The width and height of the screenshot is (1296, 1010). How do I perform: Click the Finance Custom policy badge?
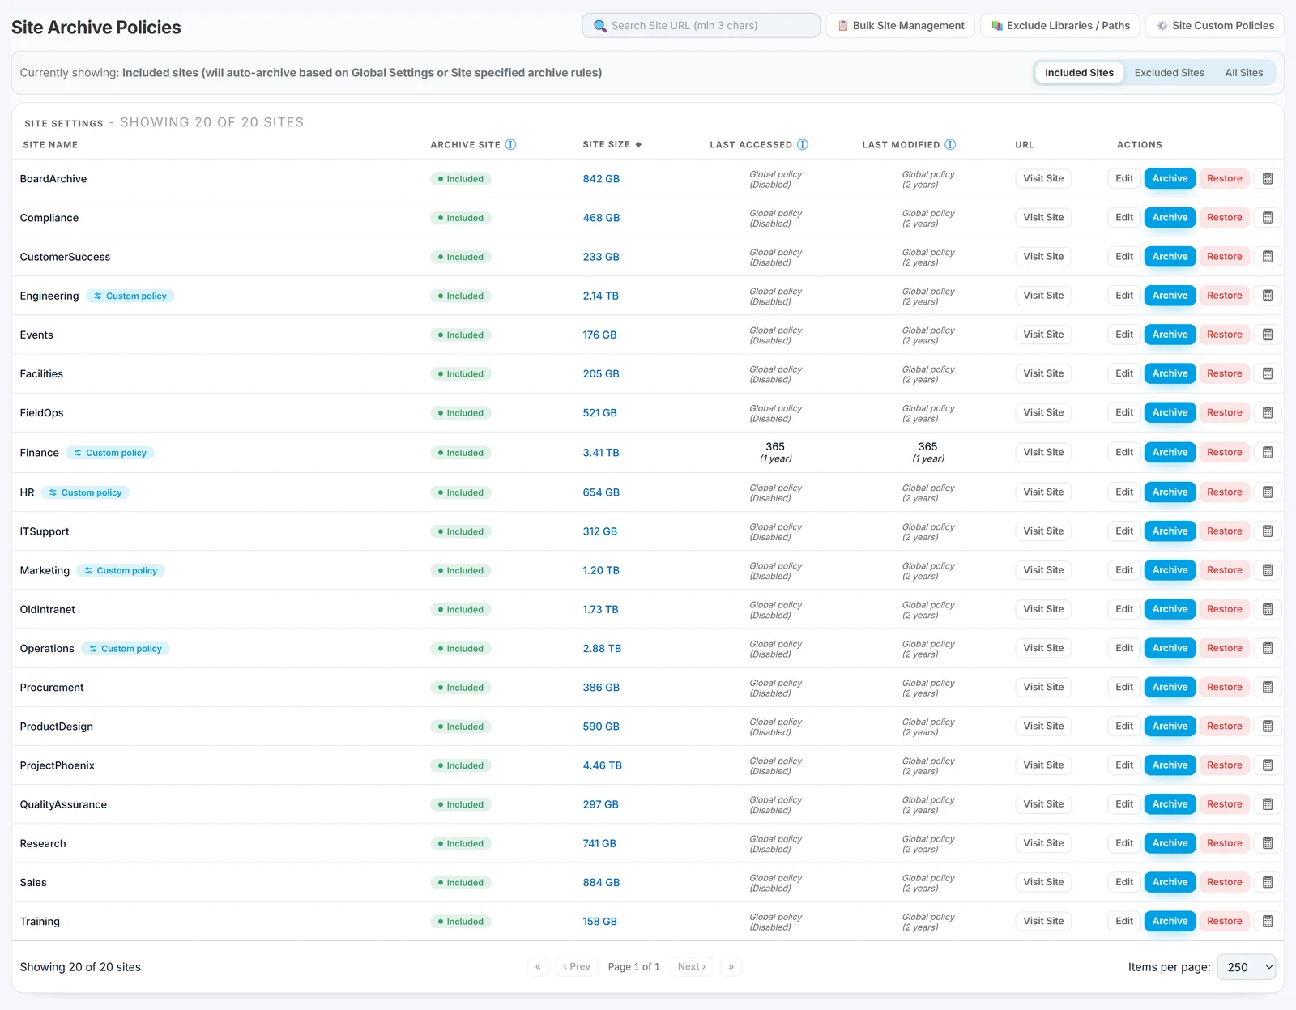point(110,453)
